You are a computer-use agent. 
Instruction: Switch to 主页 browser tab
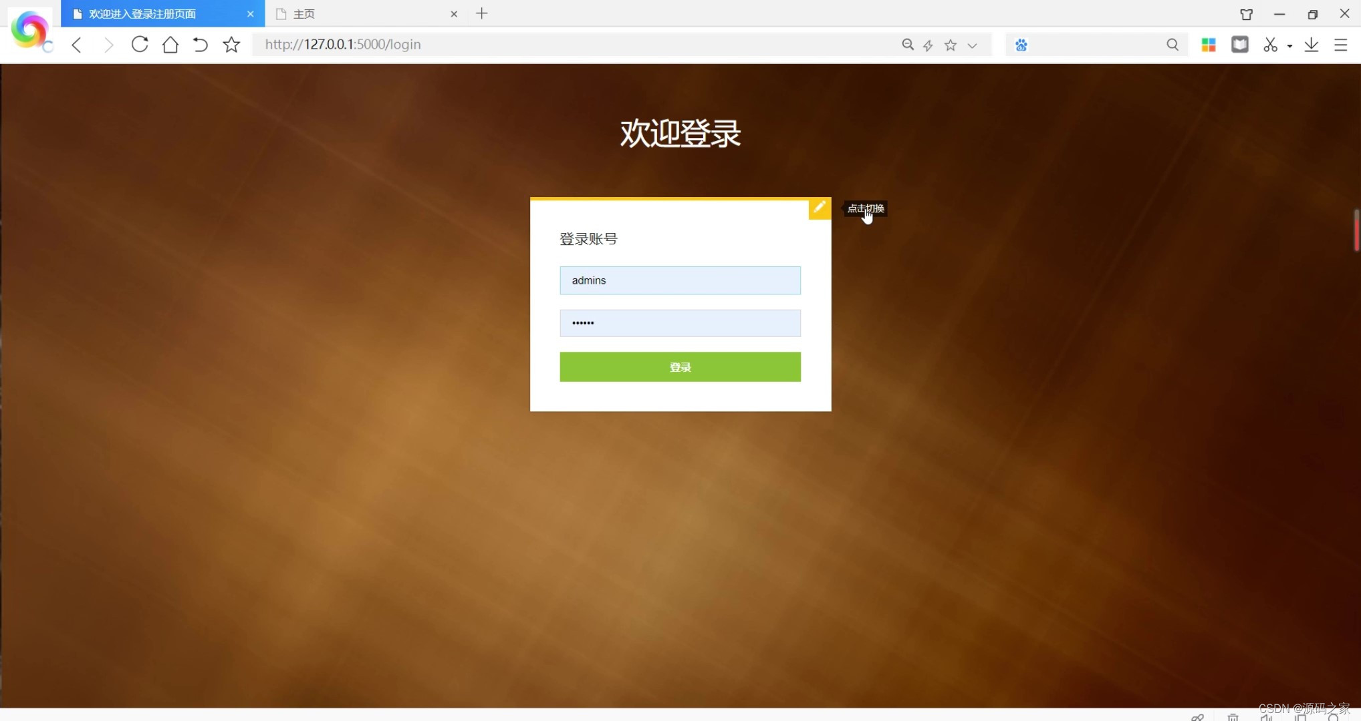click(x=352, y=13)
